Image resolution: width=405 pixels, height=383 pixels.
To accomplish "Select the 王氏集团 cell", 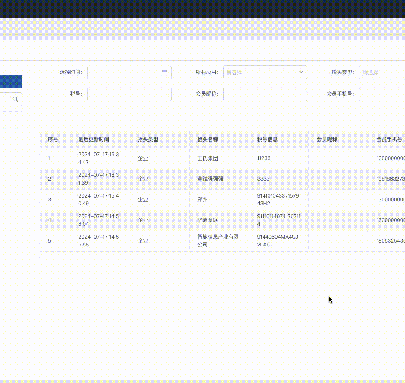I will tap(208, 158).
